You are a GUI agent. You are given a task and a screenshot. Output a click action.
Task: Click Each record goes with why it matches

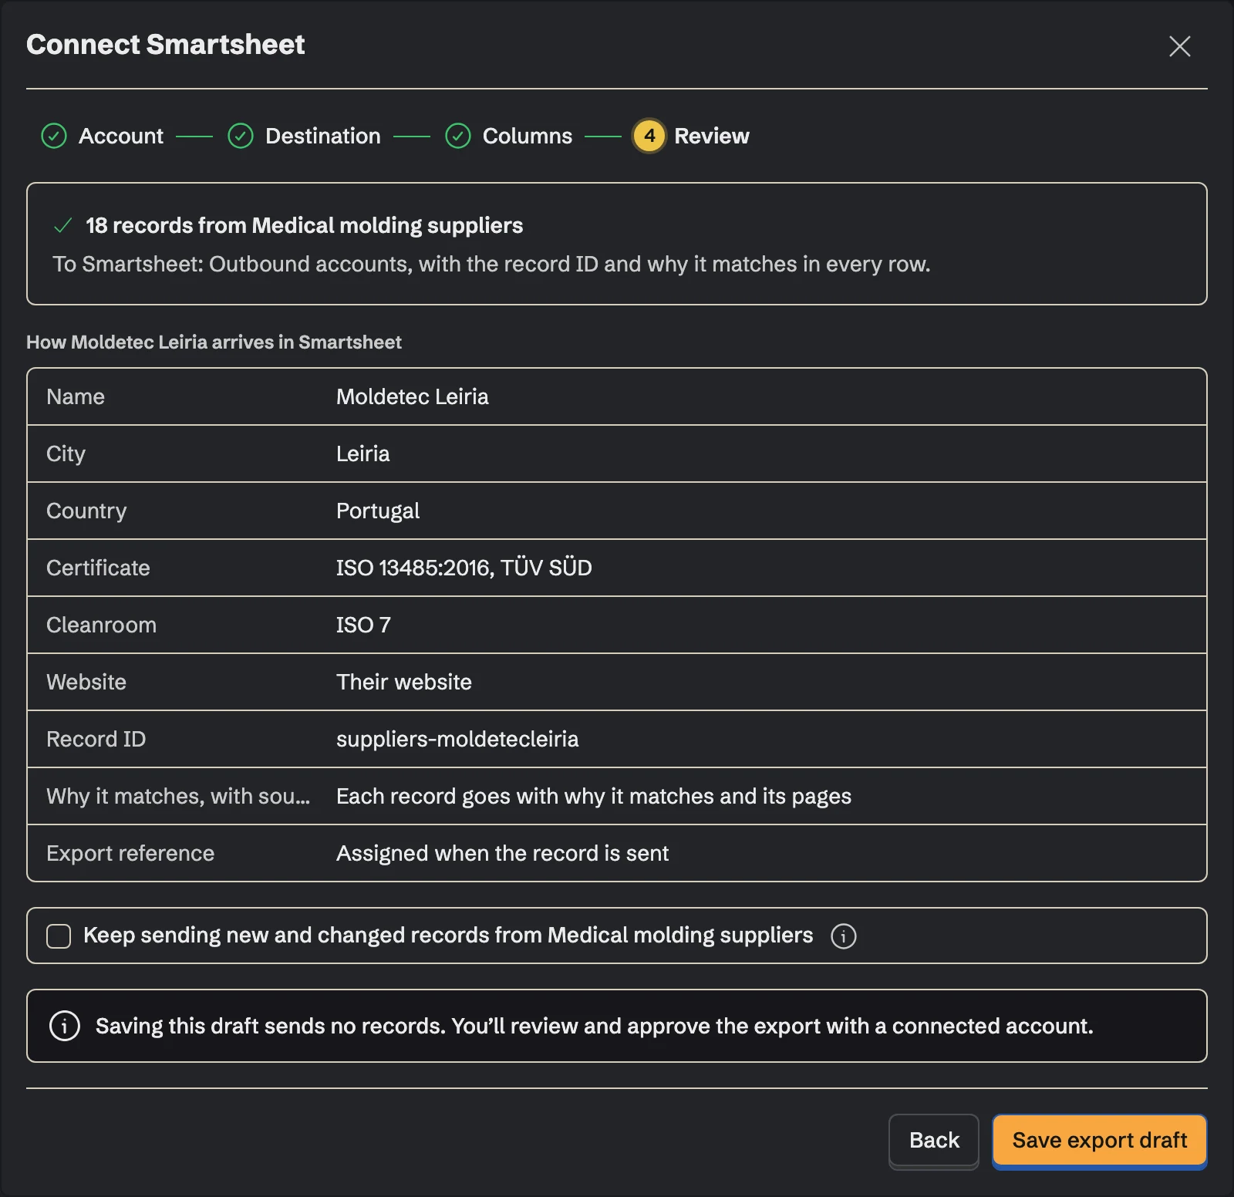tap(594, 796)
